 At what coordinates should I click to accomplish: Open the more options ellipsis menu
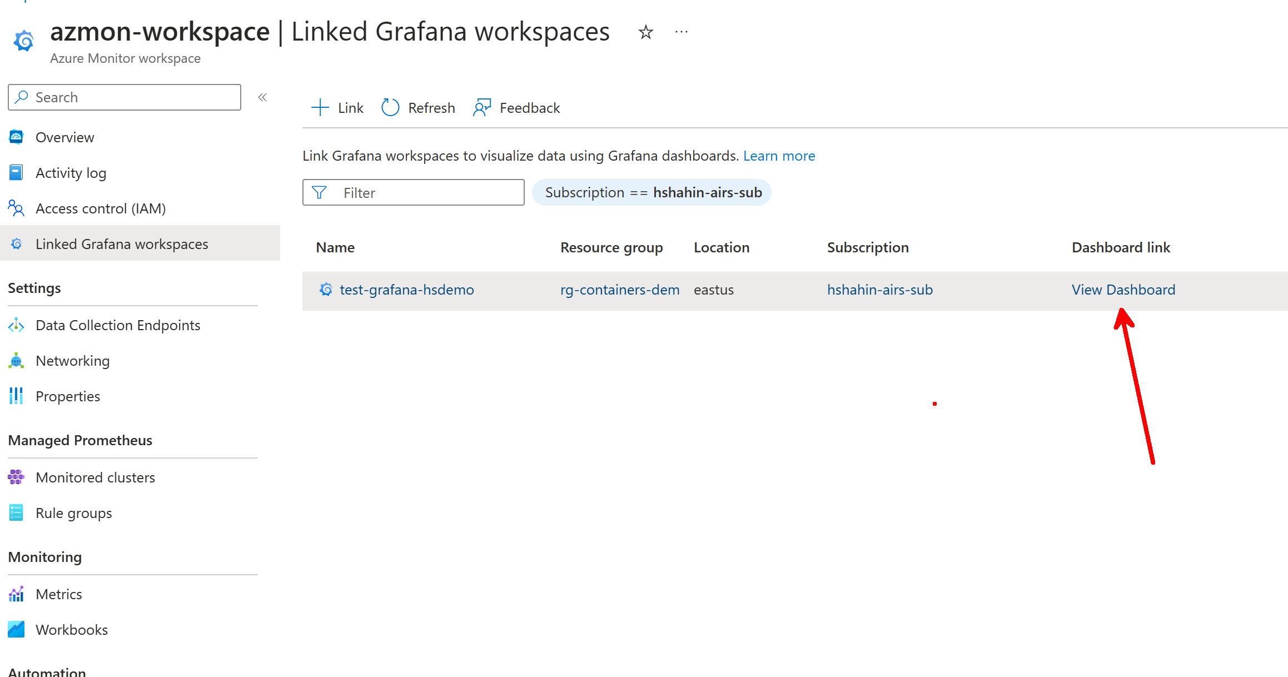(x=681, y=32)
